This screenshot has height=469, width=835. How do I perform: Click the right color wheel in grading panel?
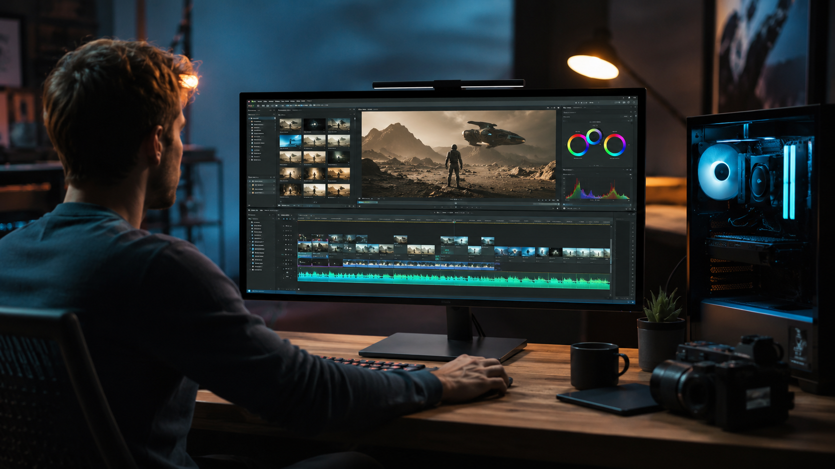(614, 145)
